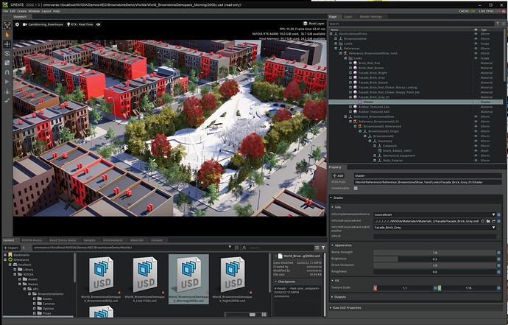Switch to the Console tab
This screenshot has height=325, width=508.
click(157, 240)
